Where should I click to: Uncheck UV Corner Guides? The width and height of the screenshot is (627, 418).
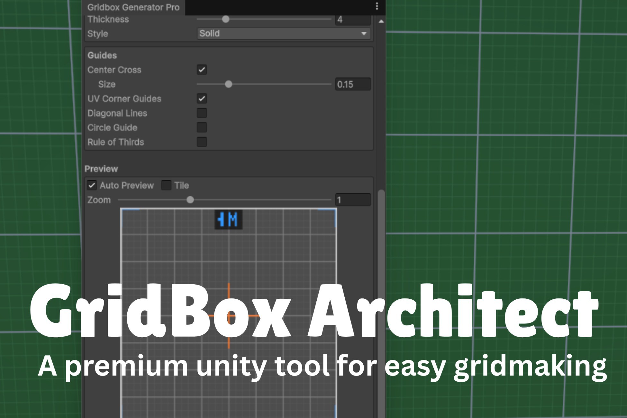tap(202, 99)
